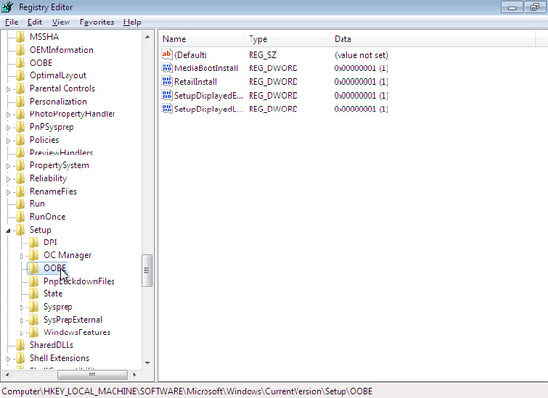Viewport: 548px width, 398px height.
Task: Click the Registry Editor title bar icon
Action: (x=8, y=7)
